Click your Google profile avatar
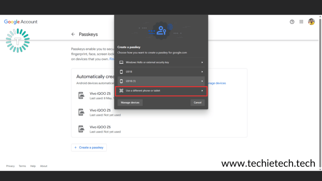 point(312,22)
